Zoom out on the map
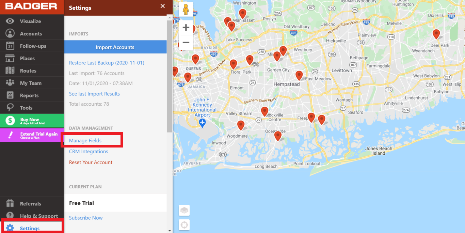This screenshot has height=233, width=465. pyautogui.click(x=186, y=43)
